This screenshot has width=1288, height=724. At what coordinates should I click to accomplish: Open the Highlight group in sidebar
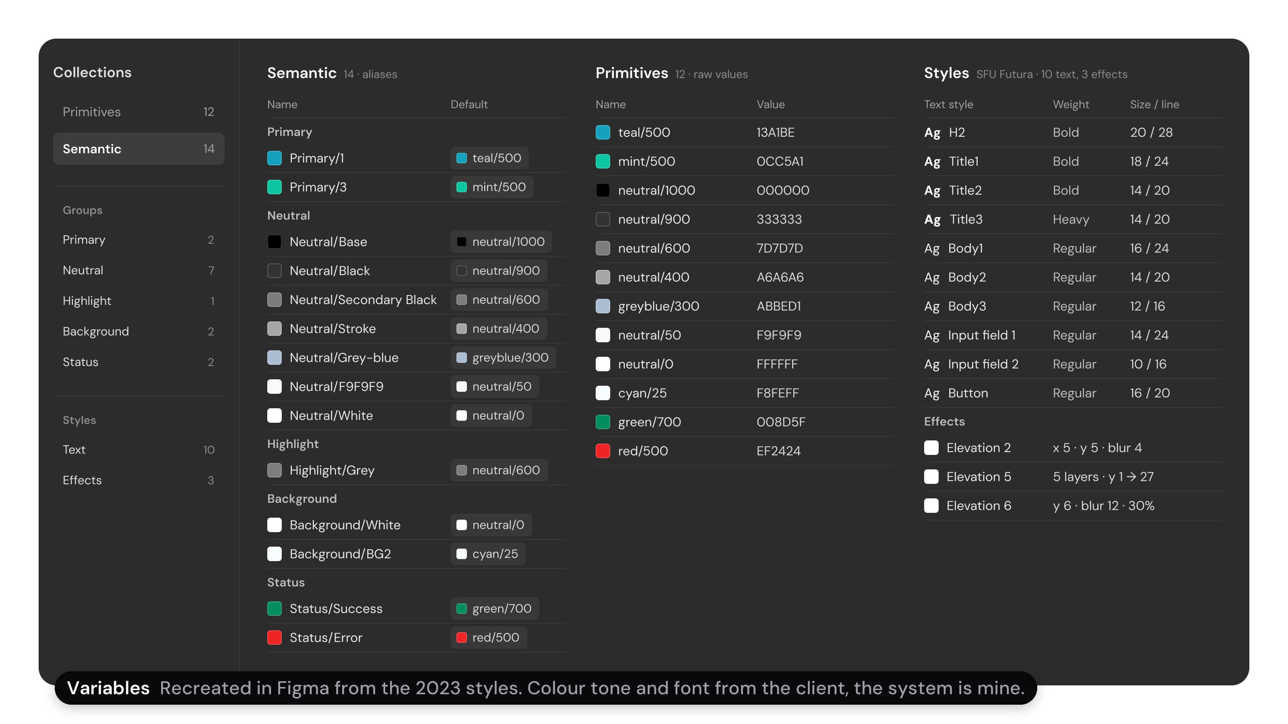pyautogui.click(x=138, y=301)
